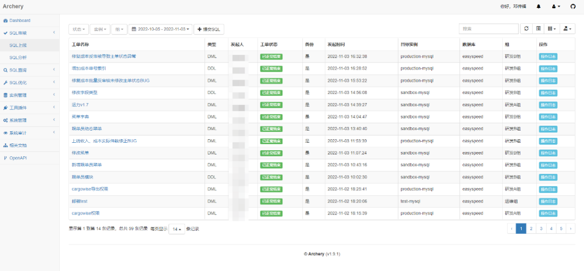This screenshot has height=271, width=584.
Task: Expand the SQL优化 sidebar menu
Action: [x=29, y=82]
